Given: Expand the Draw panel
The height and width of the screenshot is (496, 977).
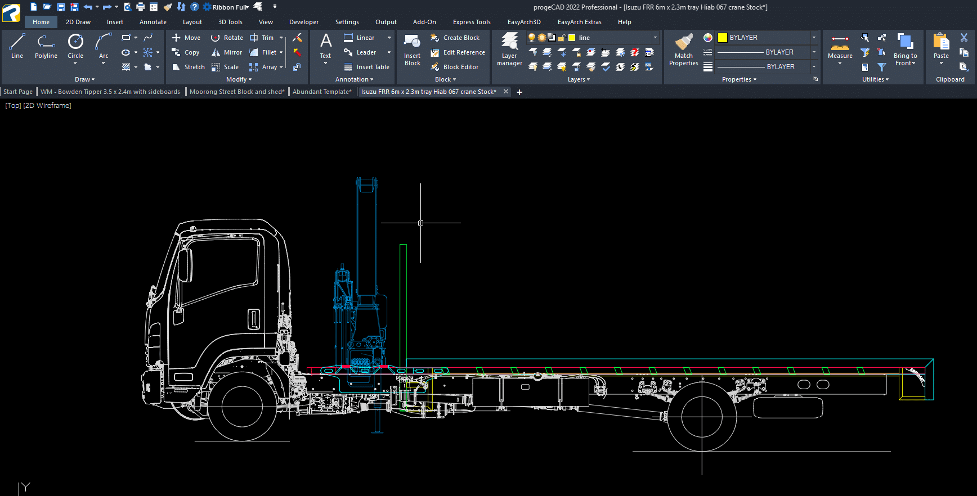Looking at the screenshot, I should [84, 79].
